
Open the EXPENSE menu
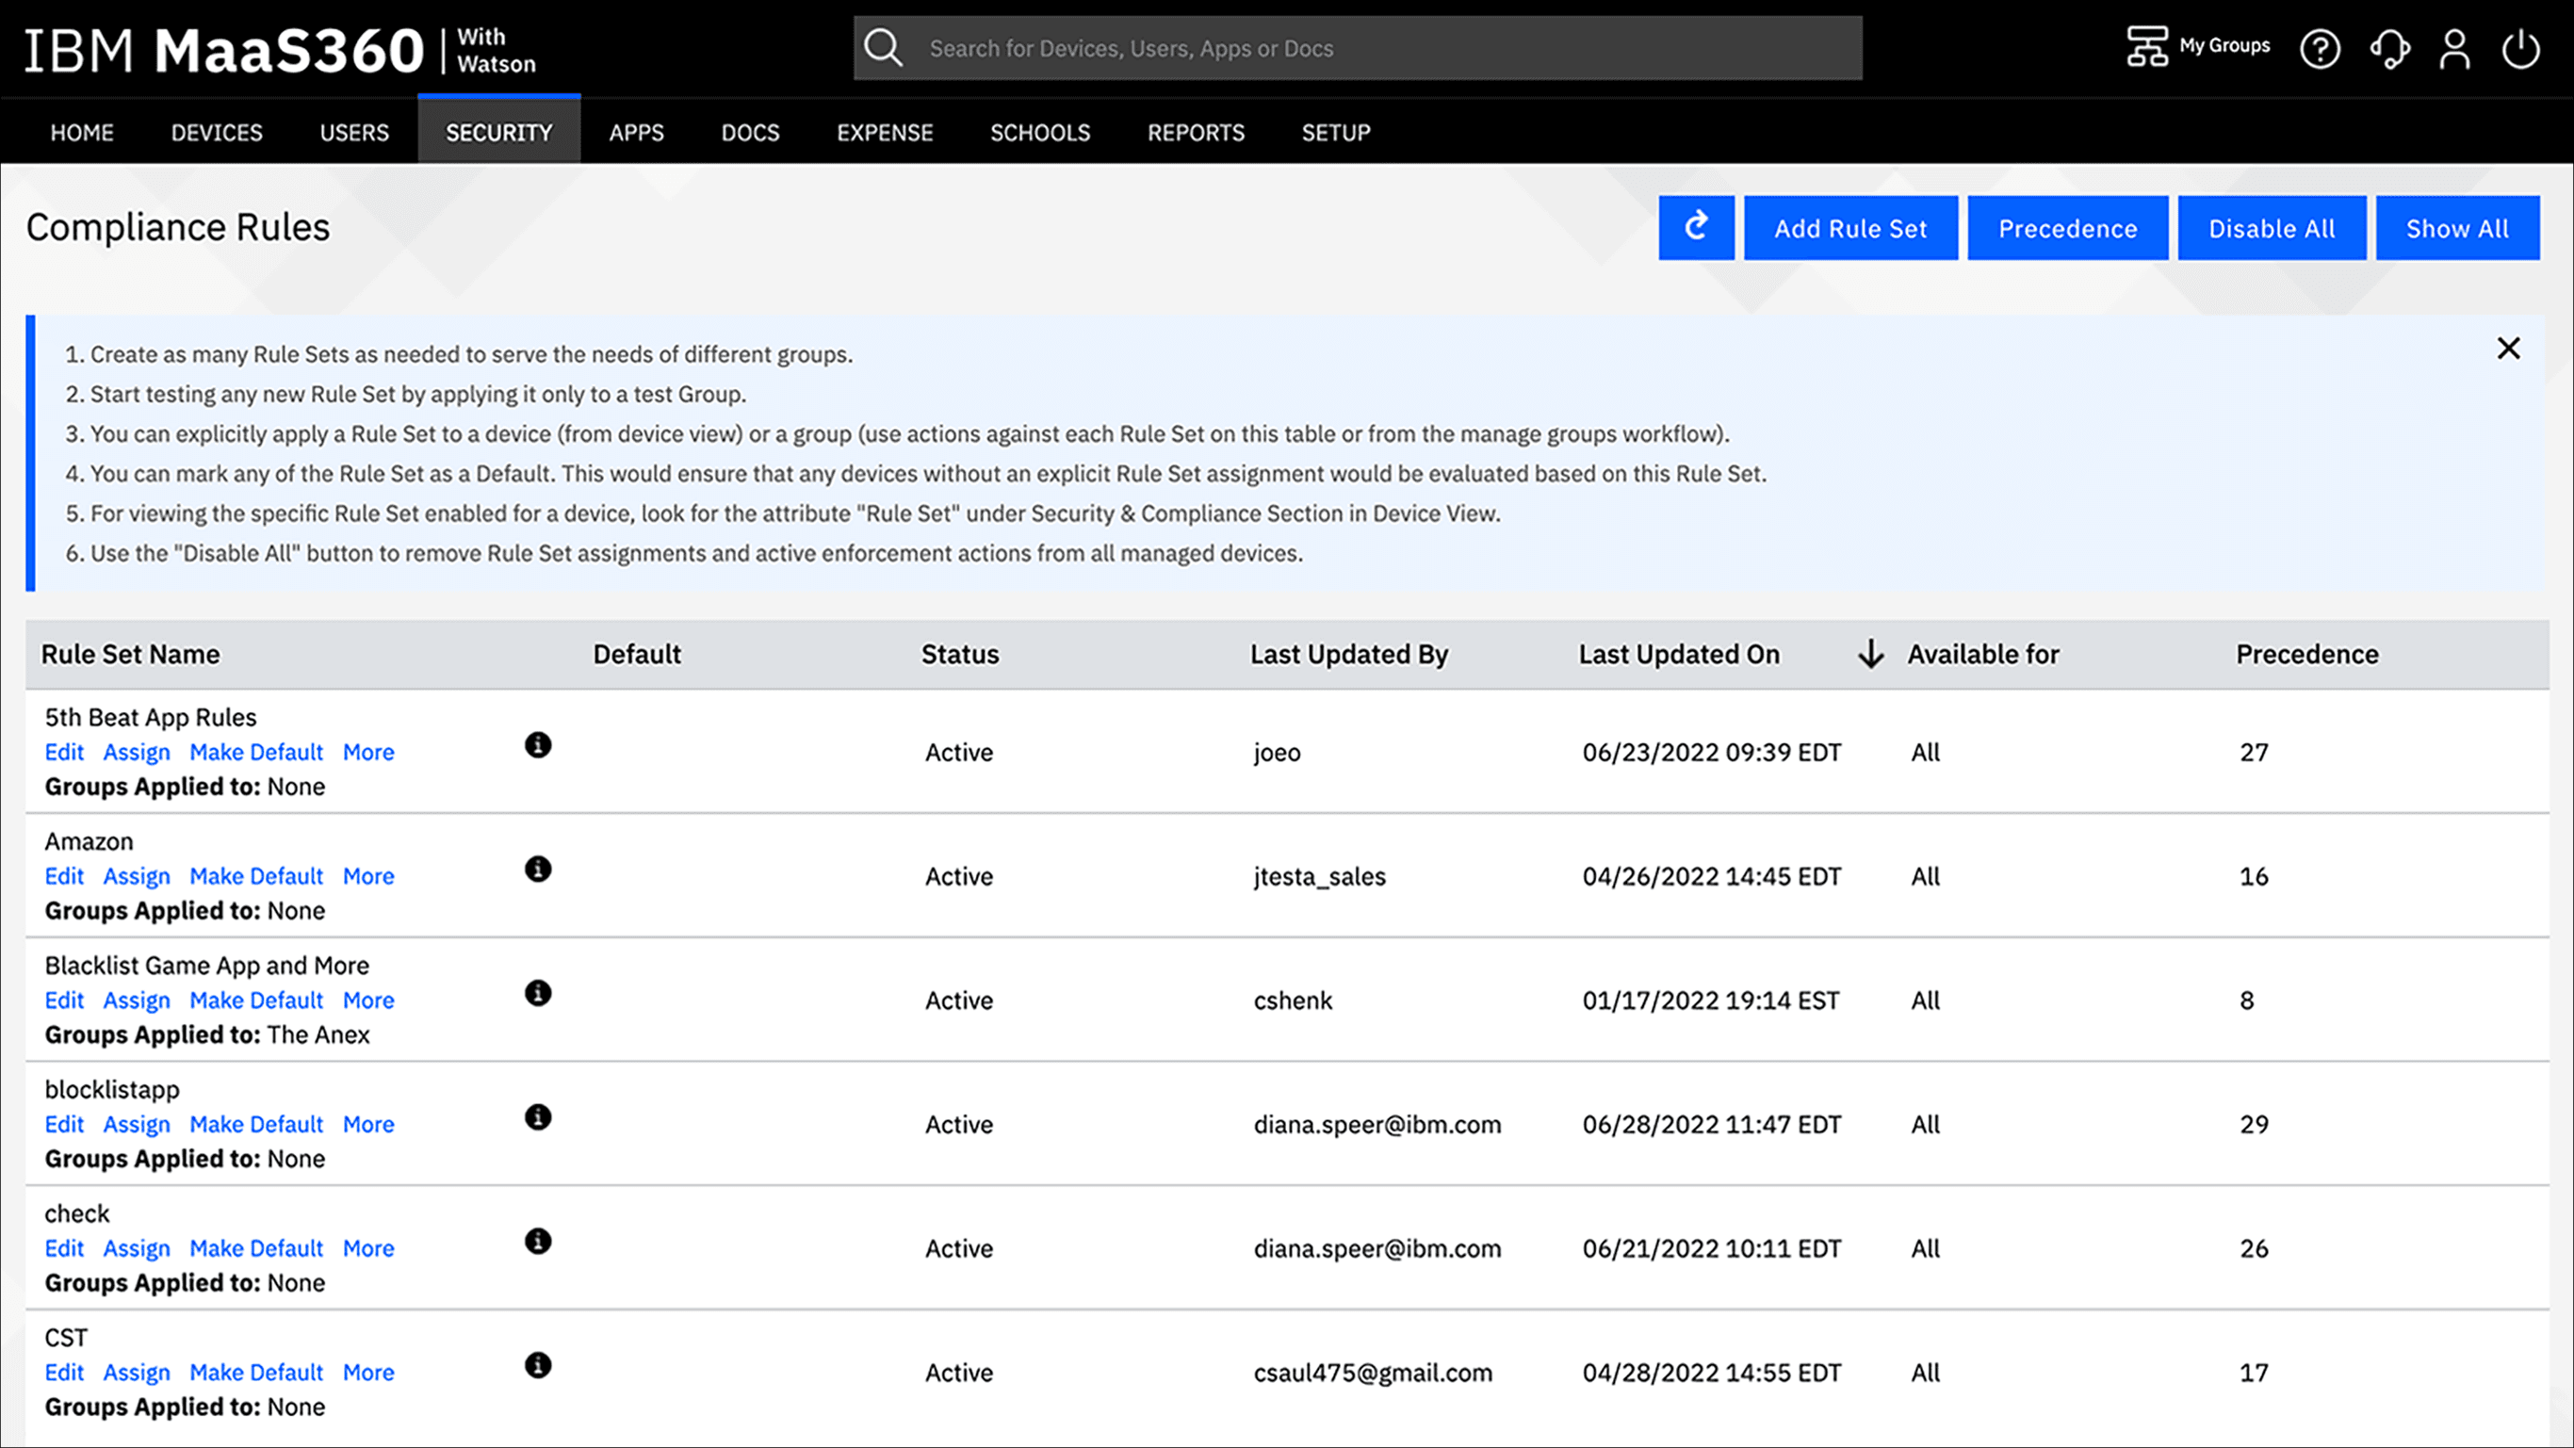(885, 132)
